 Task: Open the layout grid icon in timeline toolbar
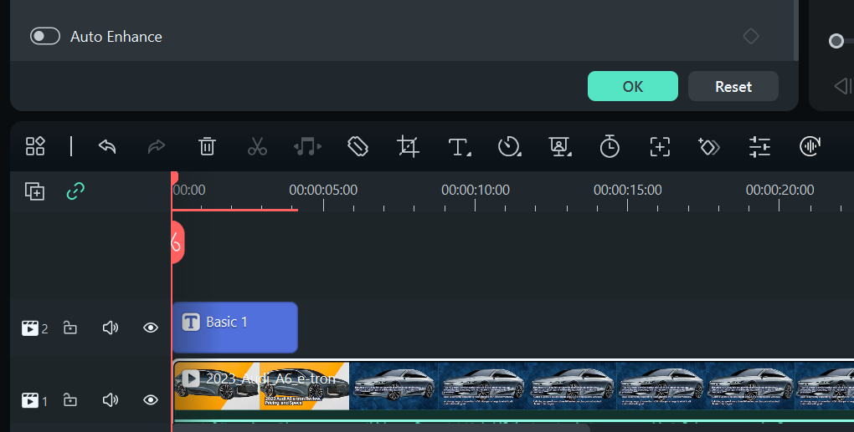(x=35, y=146)
